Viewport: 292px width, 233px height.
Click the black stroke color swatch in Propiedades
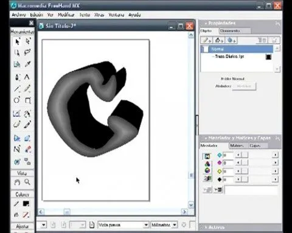(268, 57)
